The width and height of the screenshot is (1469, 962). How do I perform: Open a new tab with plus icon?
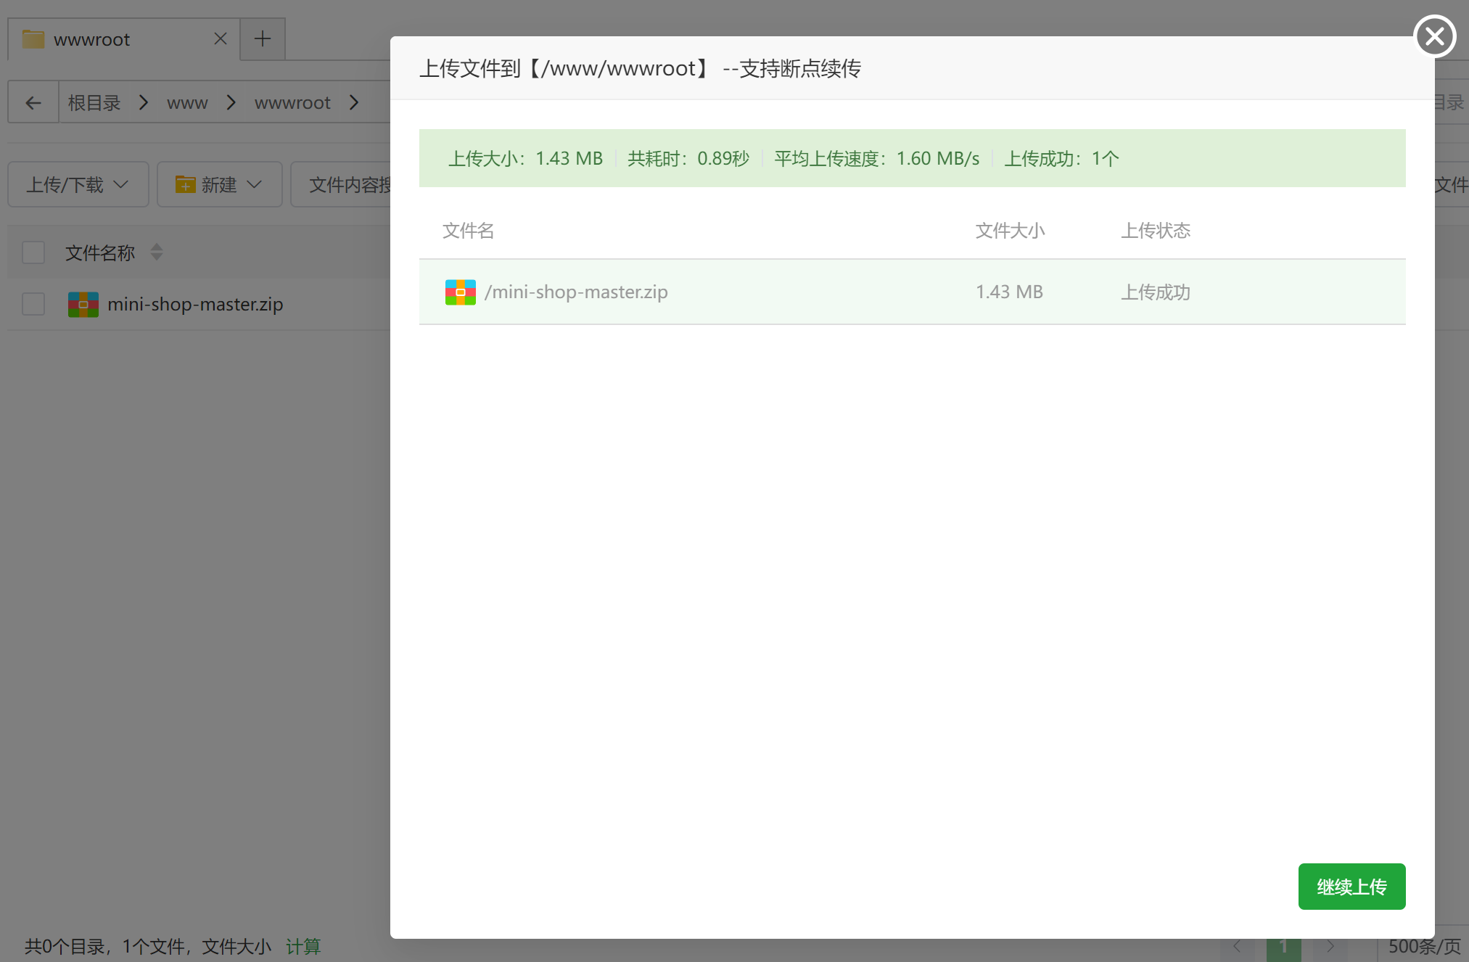click(263, 39)
